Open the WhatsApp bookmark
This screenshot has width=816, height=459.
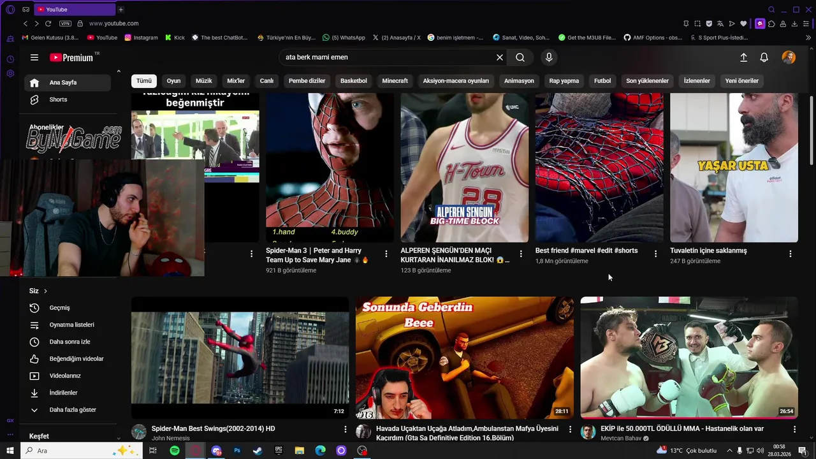344,38
